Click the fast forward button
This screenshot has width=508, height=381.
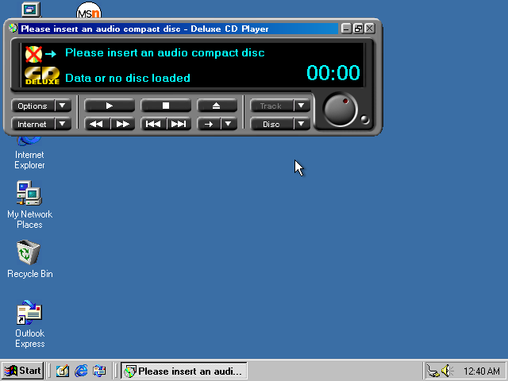click(x=122, y=124)
